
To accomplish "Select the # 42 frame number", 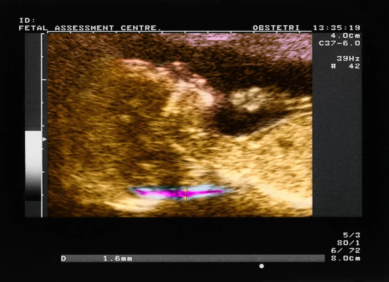I will click(x=346, y=66).
